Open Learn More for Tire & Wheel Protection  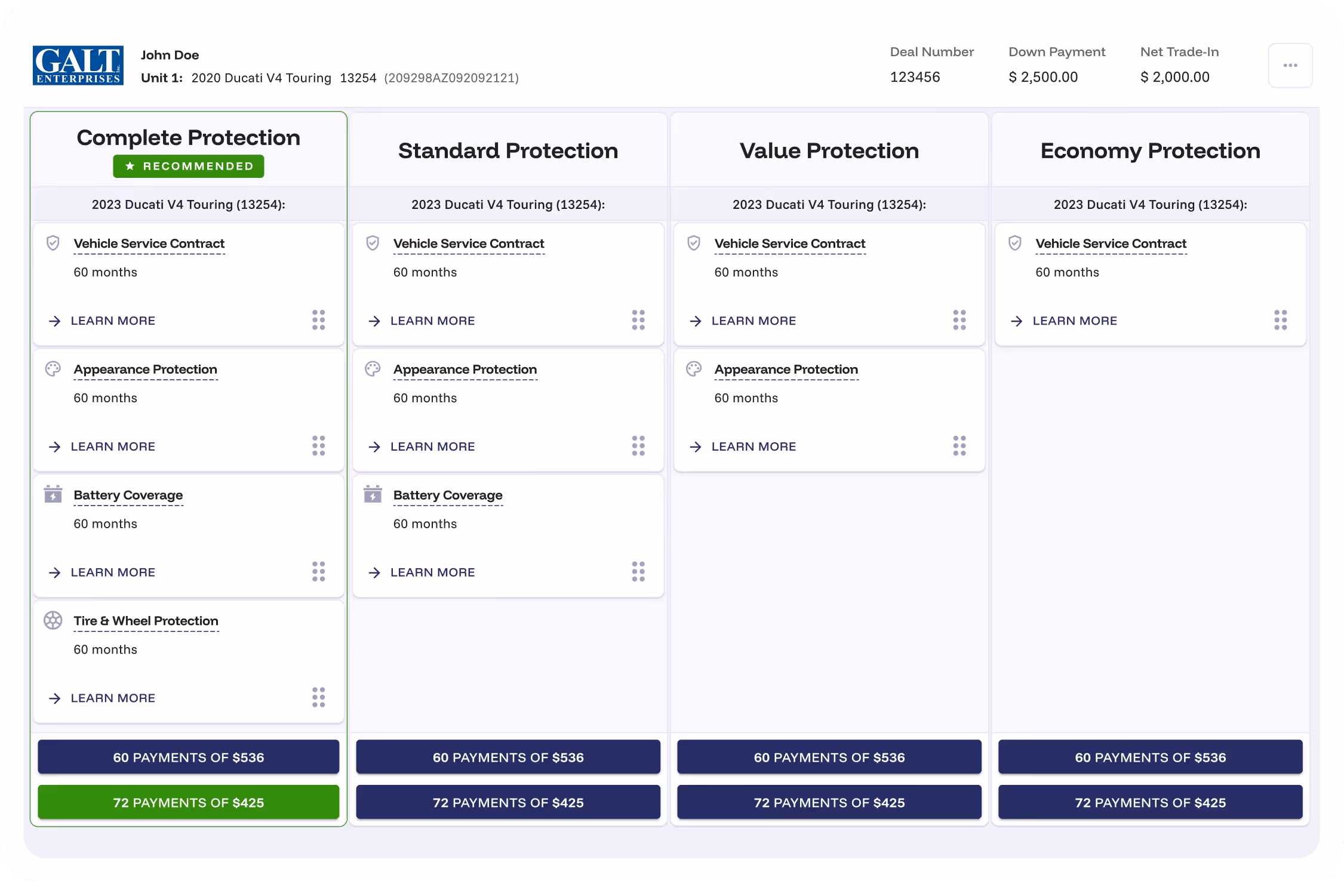click(113, 698)
